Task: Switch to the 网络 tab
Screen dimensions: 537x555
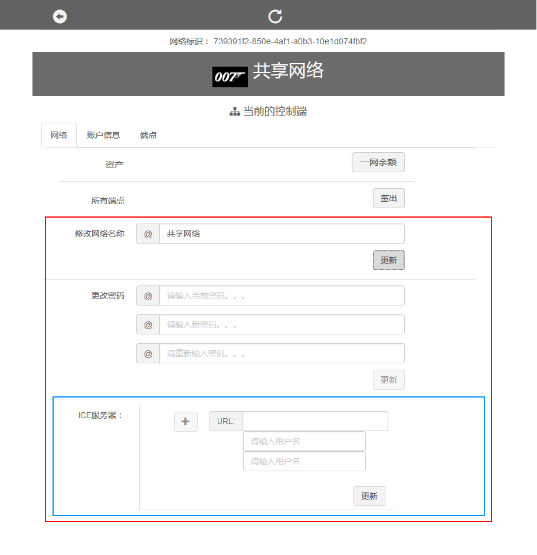Action: point(59,135)
